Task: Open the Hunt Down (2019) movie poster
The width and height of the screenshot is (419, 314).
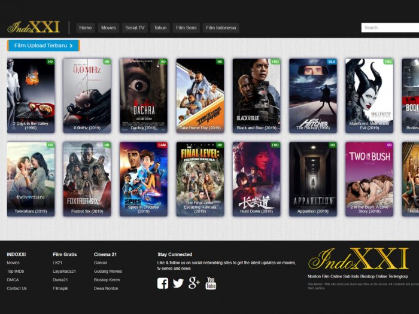Action: (x=257, y=179)
